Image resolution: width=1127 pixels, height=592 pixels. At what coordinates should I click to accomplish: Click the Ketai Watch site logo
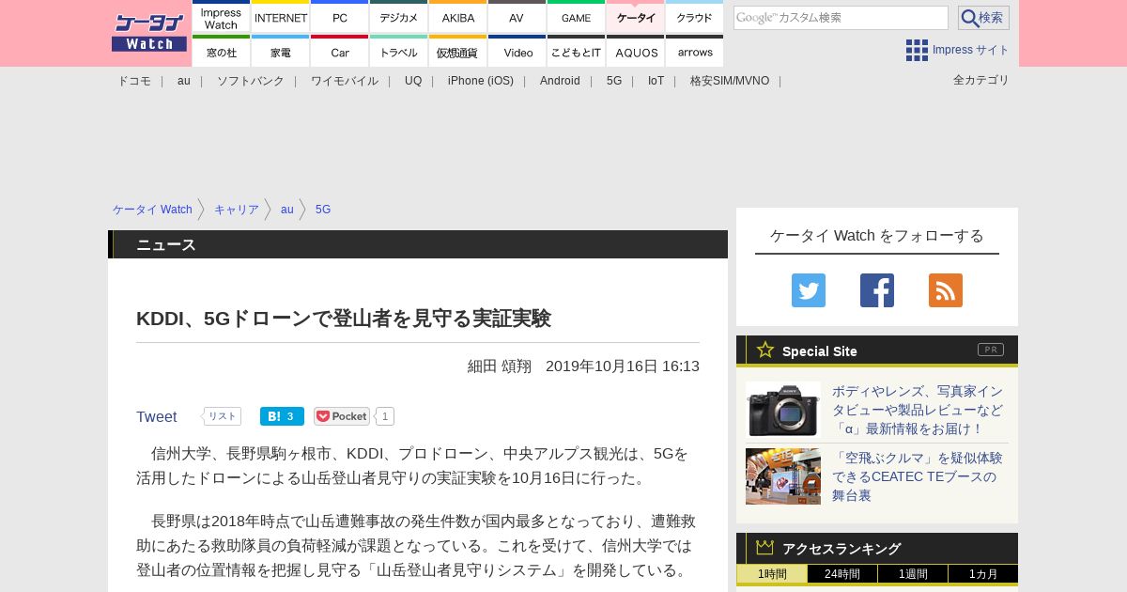point(149,33)
